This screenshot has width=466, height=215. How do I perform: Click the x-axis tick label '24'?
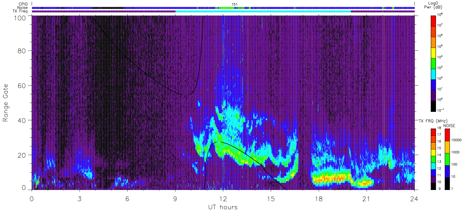[414, 198]
